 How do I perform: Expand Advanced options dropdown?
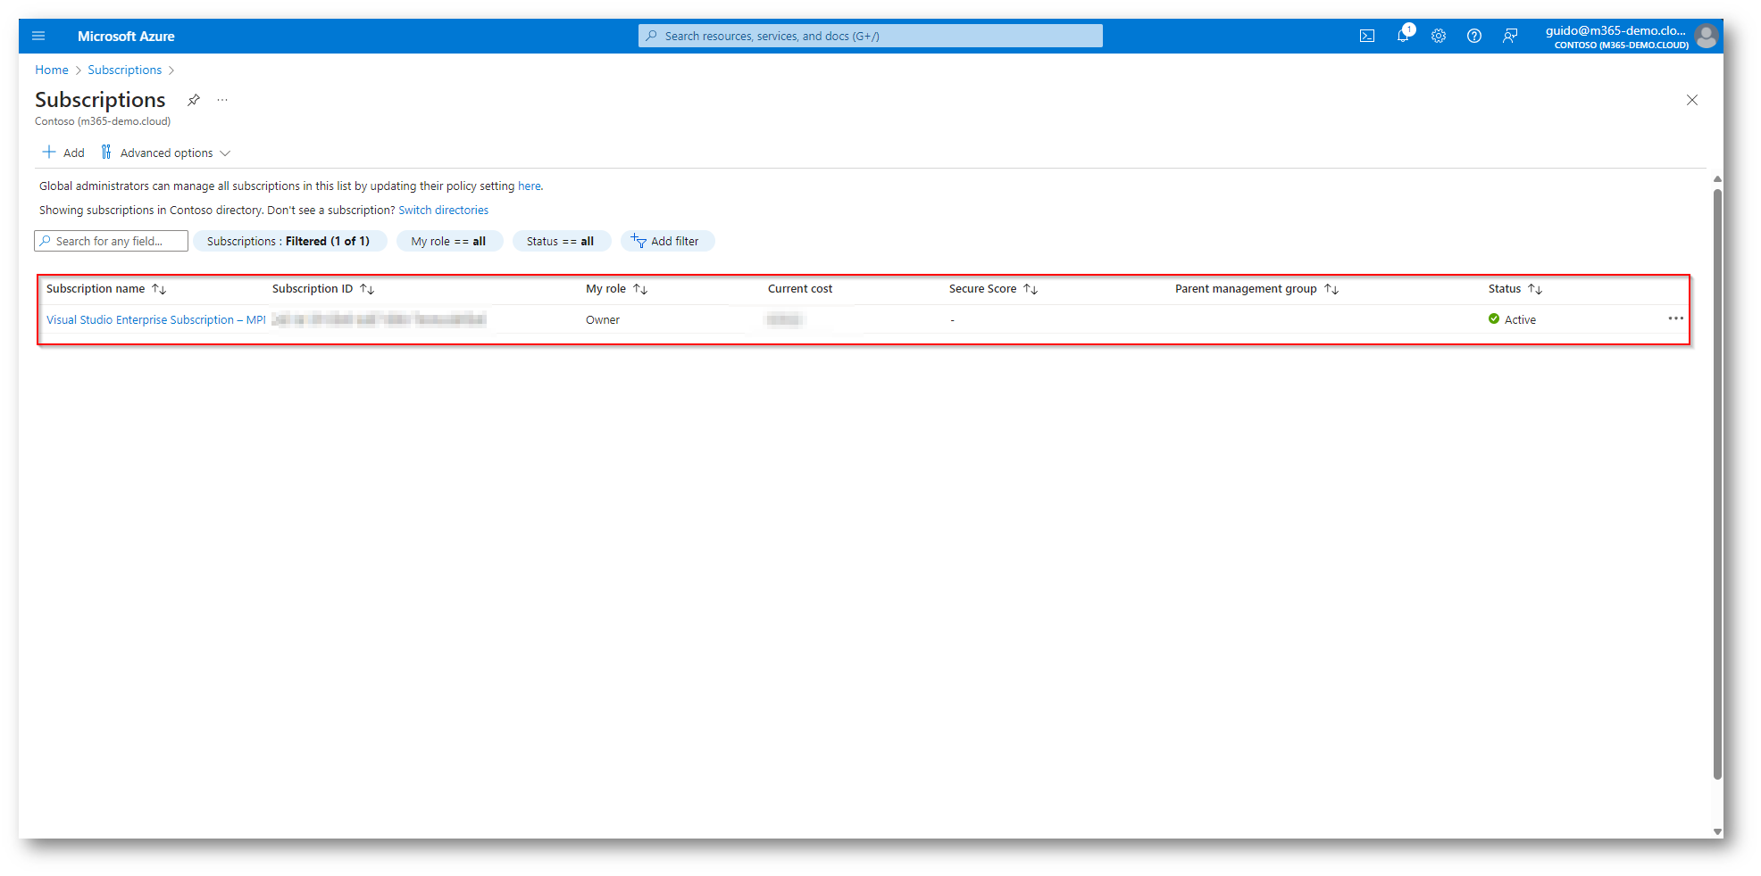click(x=166, y=153)
